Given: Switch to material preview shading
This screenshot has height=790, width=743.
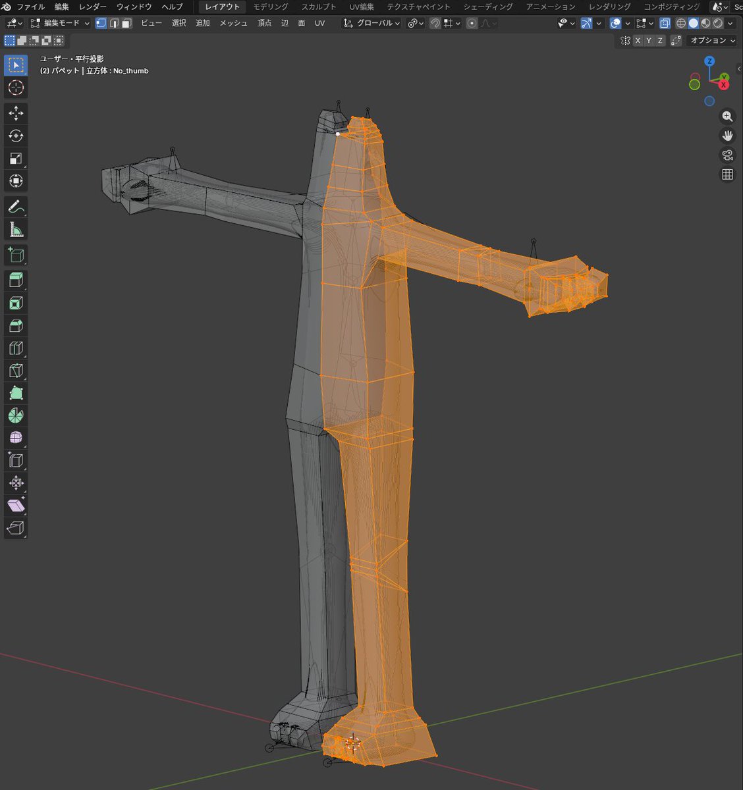Looking at the screenshot, I should pos(705,23).
